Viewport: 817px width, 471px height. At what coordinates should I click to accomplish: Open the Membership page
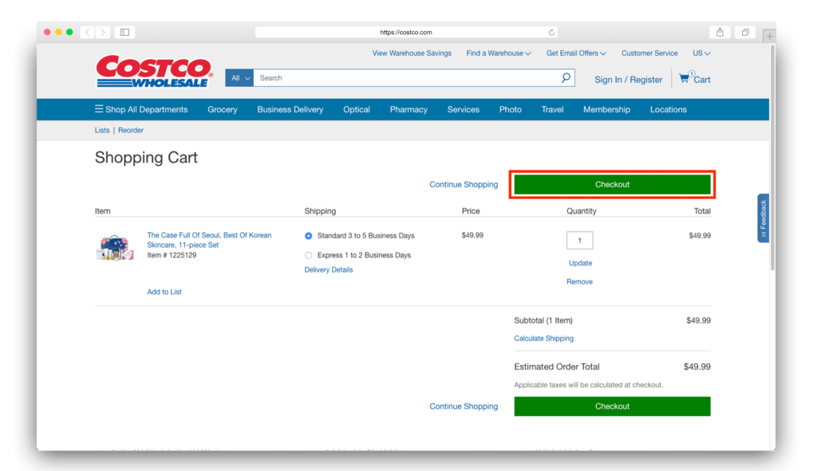point(606,109)
